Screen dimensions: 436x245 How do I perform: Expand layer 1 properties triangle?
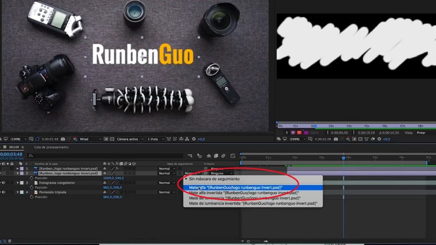tap(17, 168)
